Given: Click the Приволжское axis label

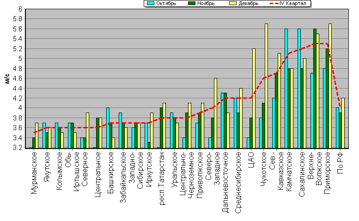Looking at the screenshot, I should (x=200, y=175).
